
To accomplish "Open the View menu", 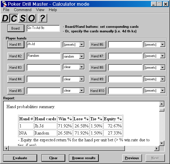I will [40, 10].
